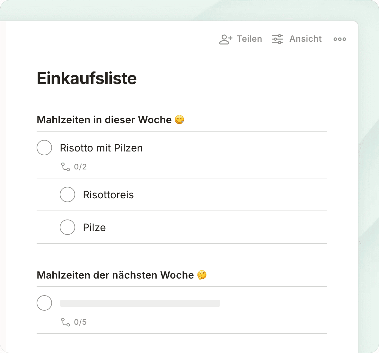Open the Ansicht view menu label

(305, 39)
